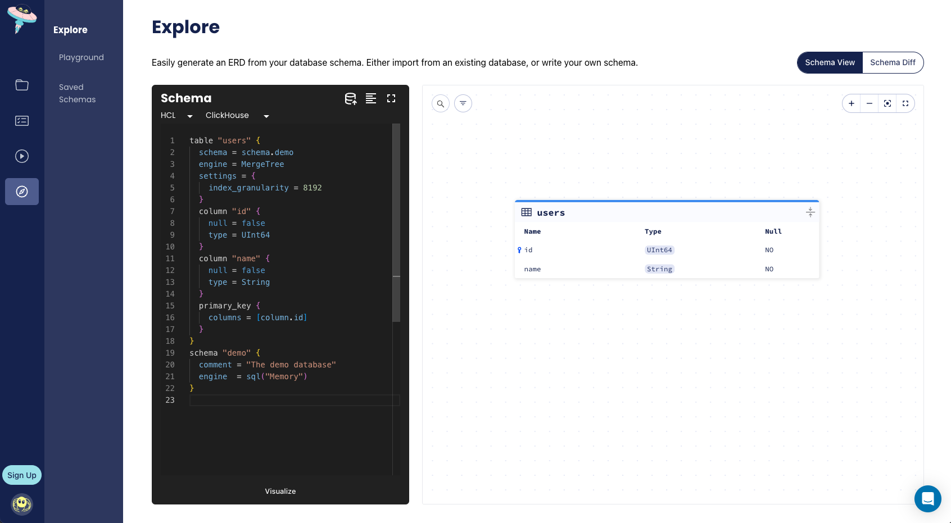Go to Saved Schemas
951x523 pixels.
[x=78, y=93]
